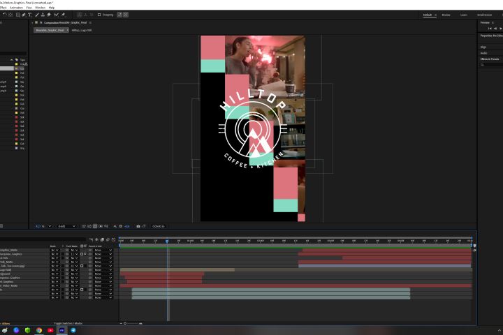Click the Reset Exposure icon
The width and height of the screenshot is (503, 335).
click(121, 226)
